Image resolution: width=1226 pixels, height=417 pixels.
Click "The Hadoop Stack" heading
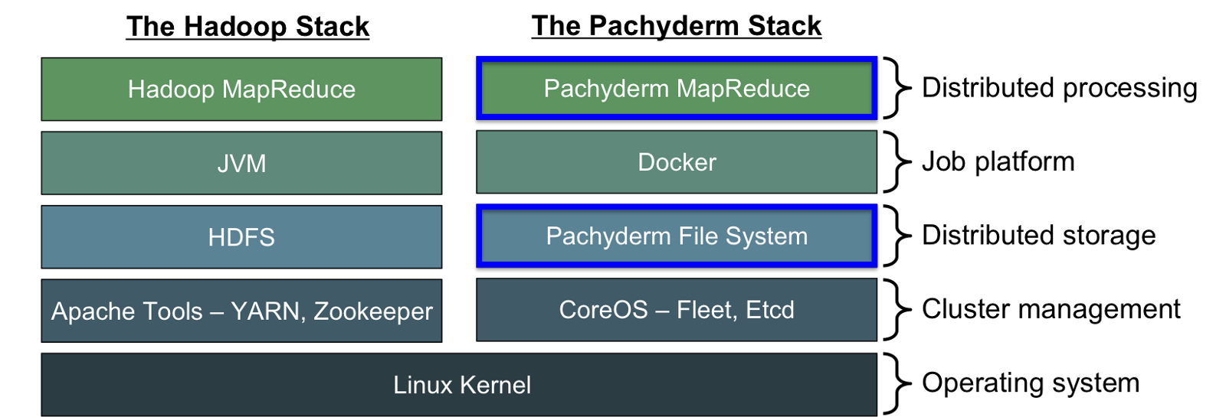click(x=247, y=27)
